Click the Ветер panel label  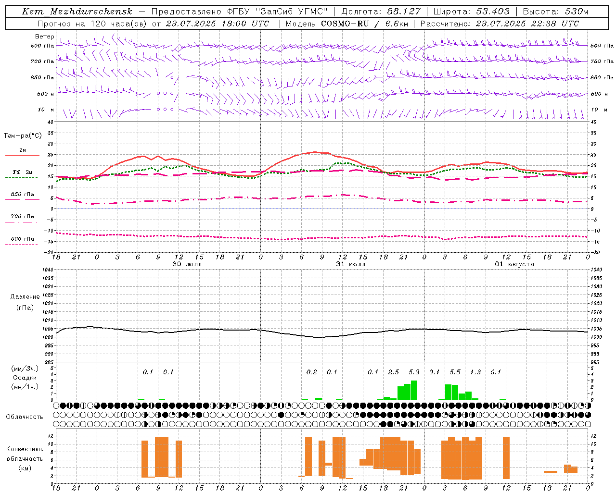[45, 37]
